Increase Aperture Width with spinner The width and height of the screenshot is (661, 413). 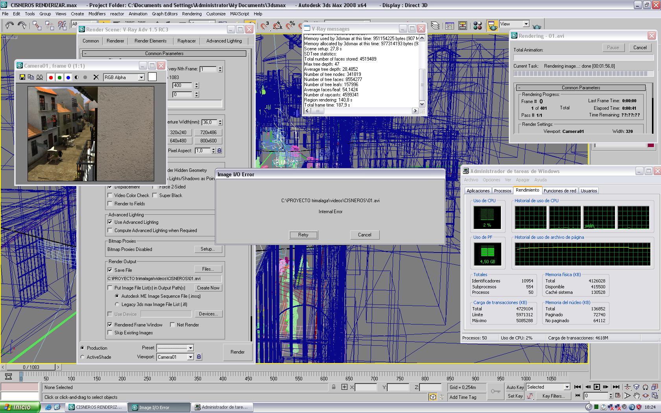[x=220, y=121]
